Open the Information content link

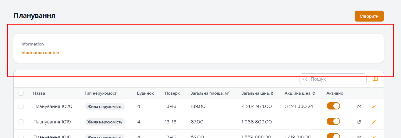tap(41, 52)
